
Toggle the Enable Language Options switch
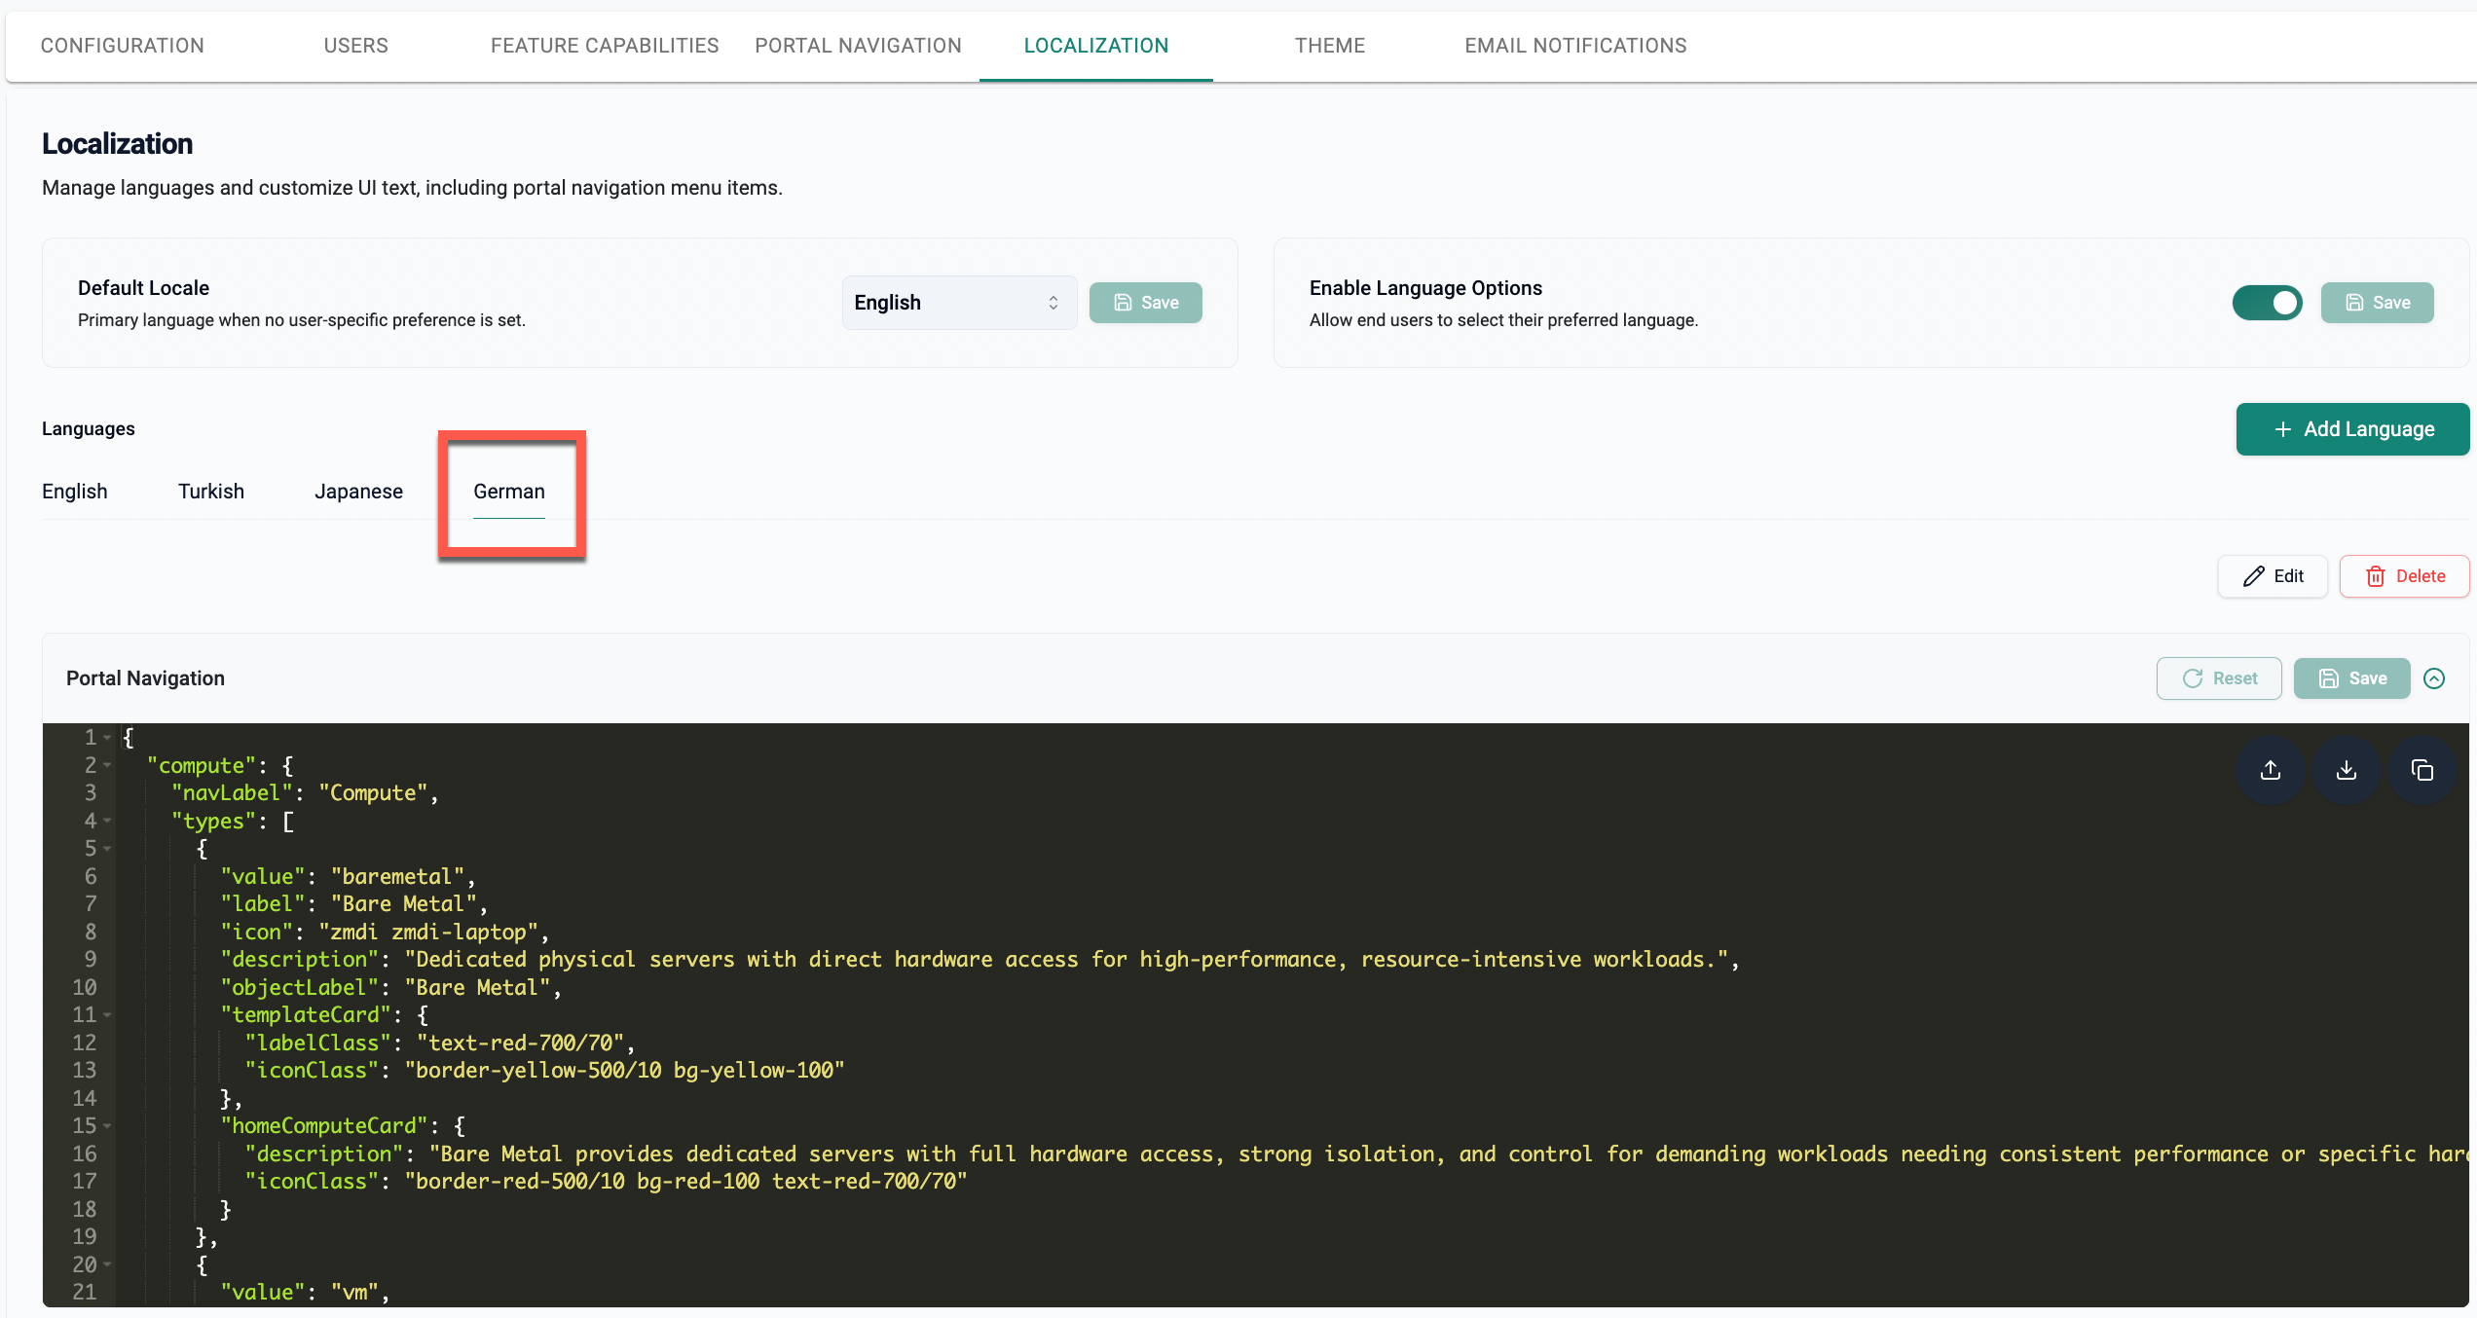(x=2267, y=303)
